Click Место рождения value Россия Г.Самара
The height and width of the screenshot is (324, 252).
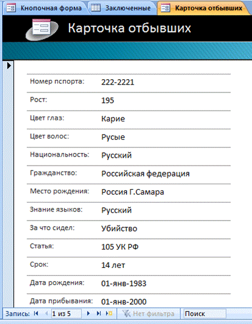(x=132, y=192)
